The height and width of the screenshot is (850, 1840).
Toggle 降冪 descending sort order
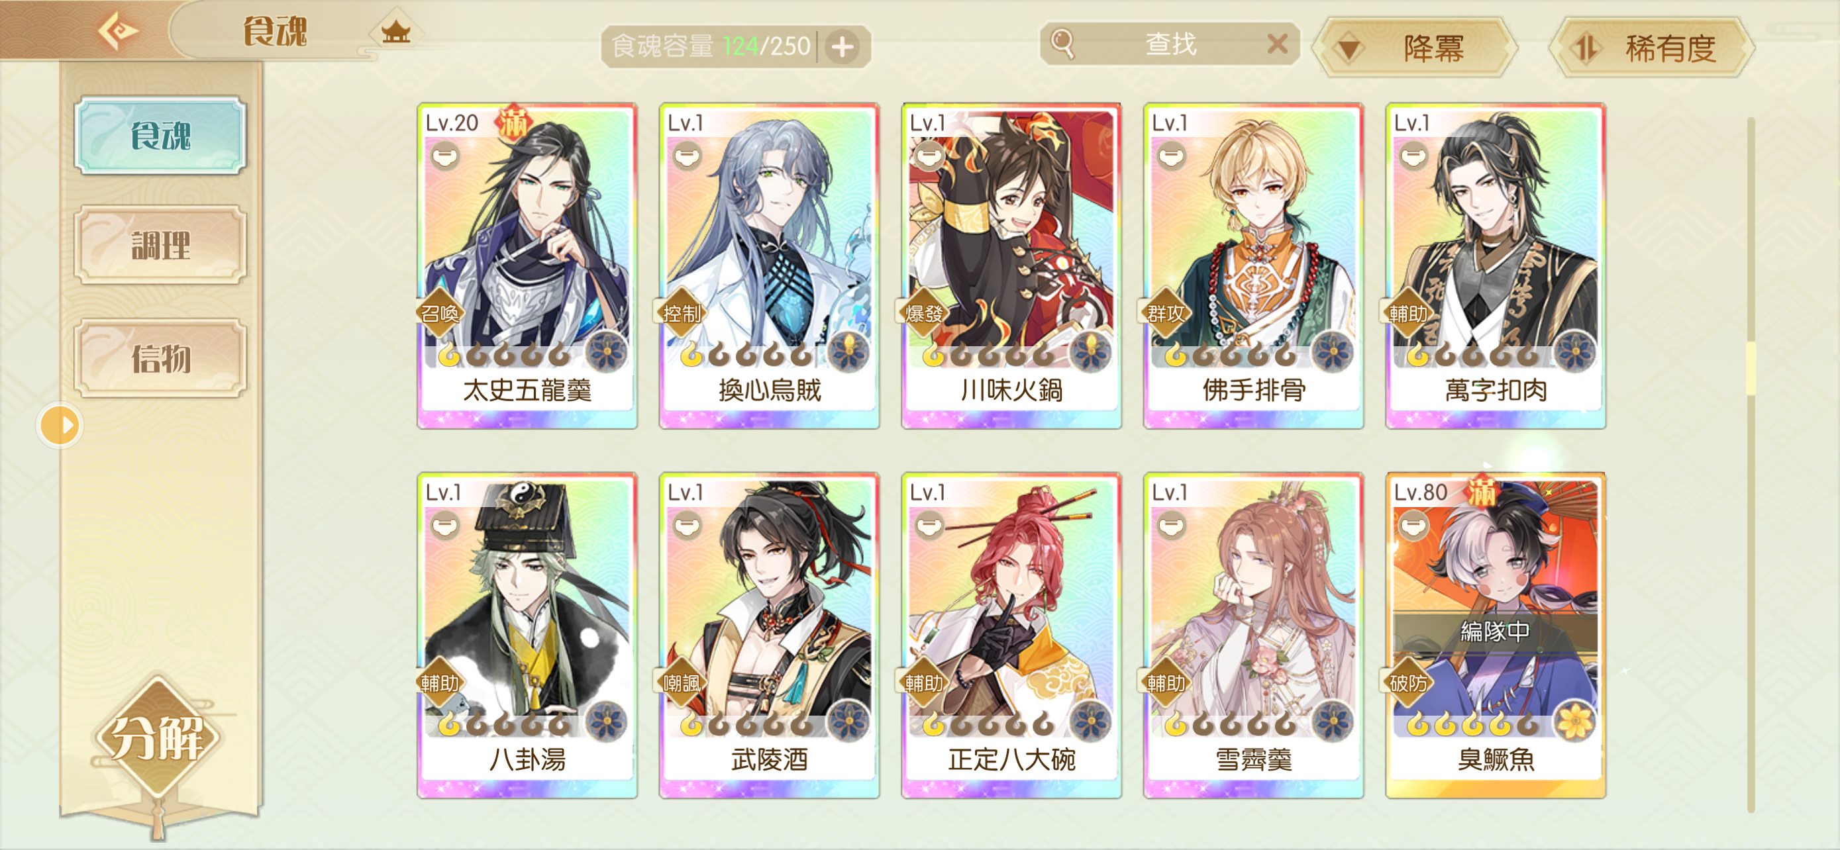(1414, 48)
